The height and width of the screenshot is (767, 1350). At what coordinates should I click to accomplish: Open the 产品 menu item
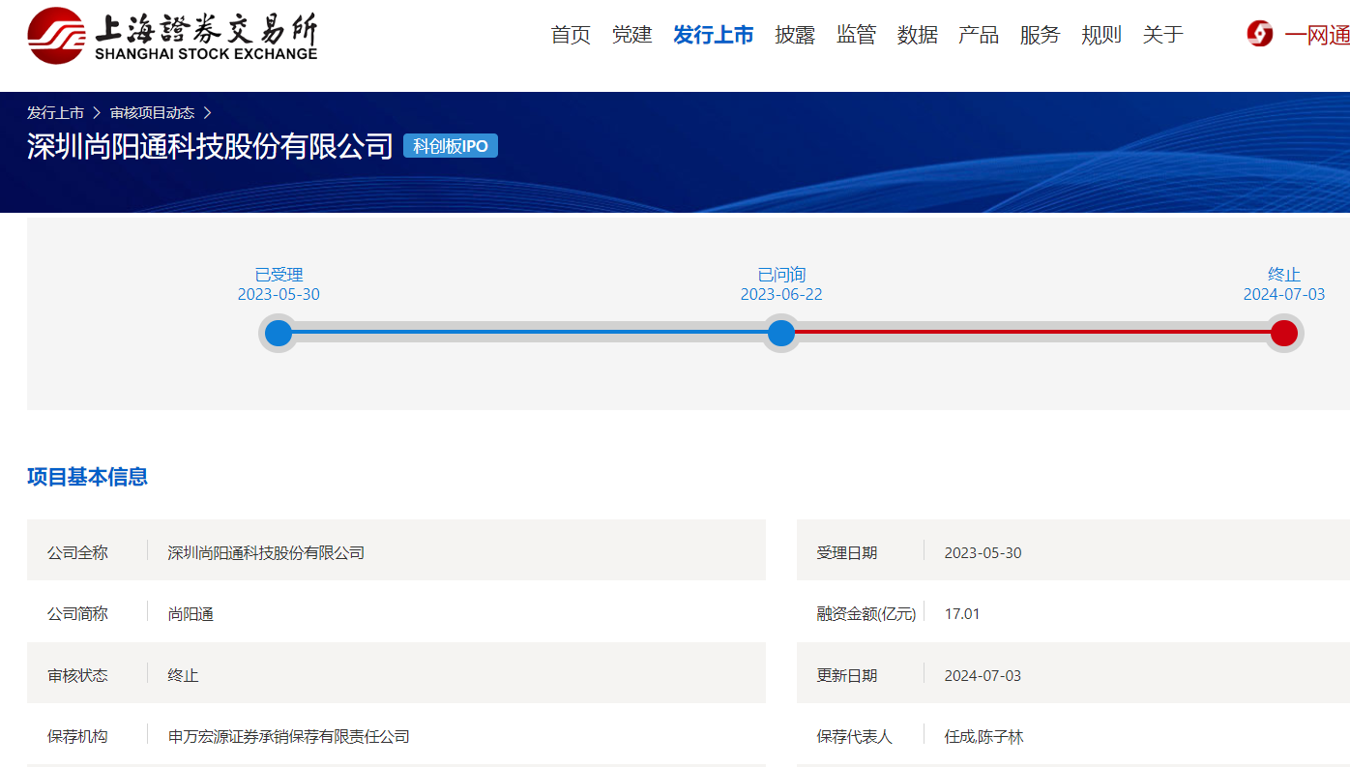979,35
